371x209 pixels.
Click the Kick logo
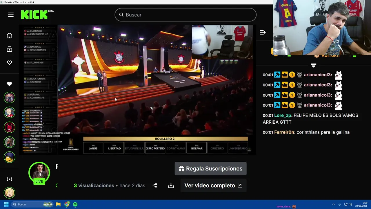(x=34, y=15)
